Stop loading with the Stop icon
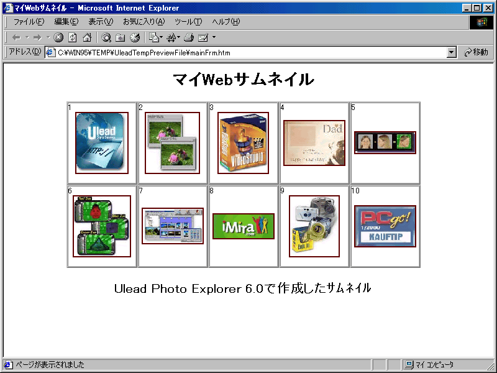The width and height of the screenshot is (497, 373). [58, 37]
